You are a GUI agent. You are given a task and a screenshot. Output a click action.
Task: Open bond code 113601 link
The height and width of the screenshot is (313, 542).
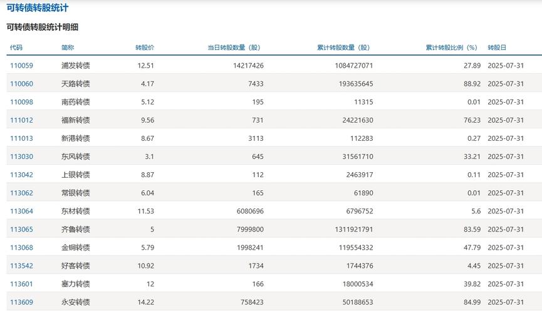pos(21,284)
